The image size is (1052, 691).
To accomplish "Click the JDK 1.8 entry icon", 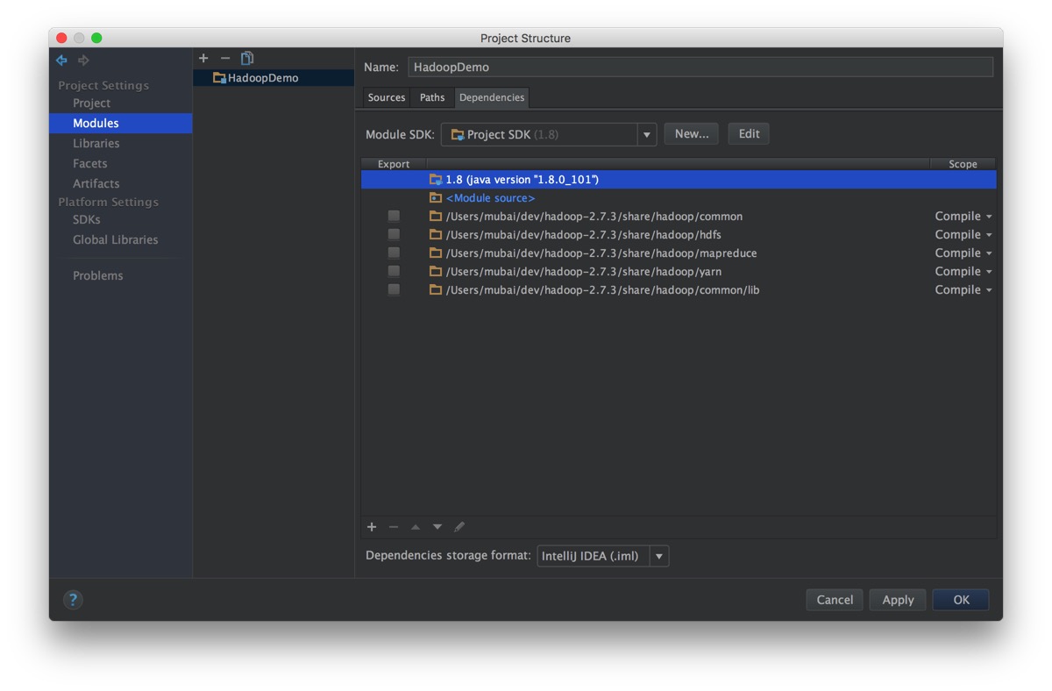I will pos(436,179).
